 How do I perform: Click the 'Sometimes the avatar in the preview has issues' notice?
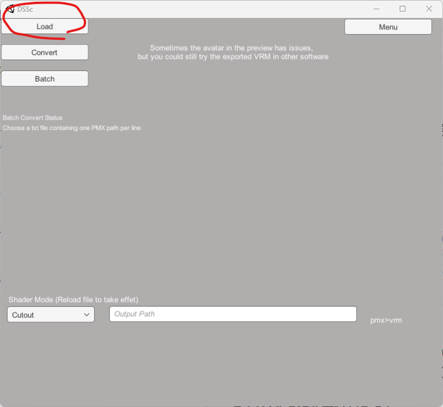232,48
